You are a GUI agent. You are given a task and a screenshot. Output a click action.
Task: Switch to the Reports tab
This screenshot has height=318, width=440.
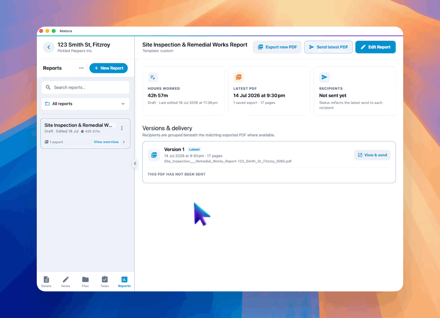124,282
